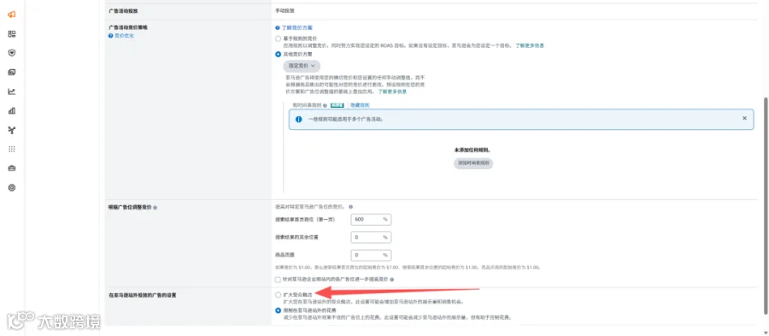Click the 添加时间表规则 button
The image size is (769, 336).
[473, 163]
